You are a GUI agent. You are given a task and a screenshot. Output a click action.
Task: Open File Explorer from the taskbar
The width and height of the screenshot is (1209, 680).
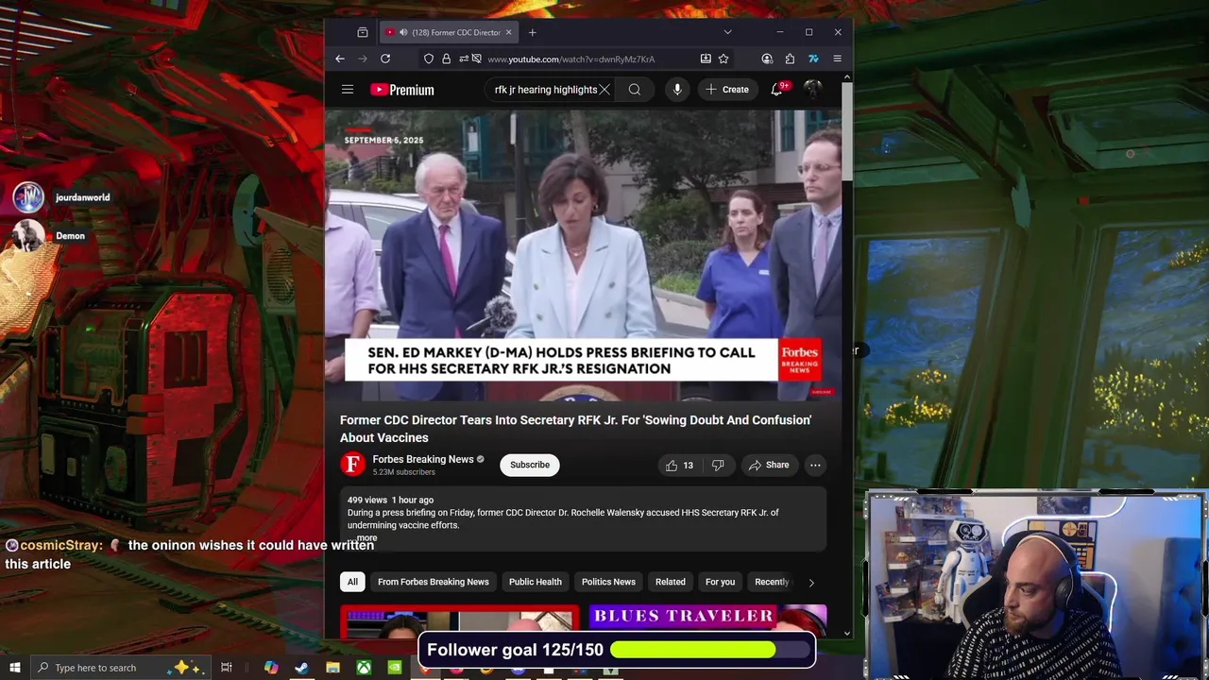(332, 668)
